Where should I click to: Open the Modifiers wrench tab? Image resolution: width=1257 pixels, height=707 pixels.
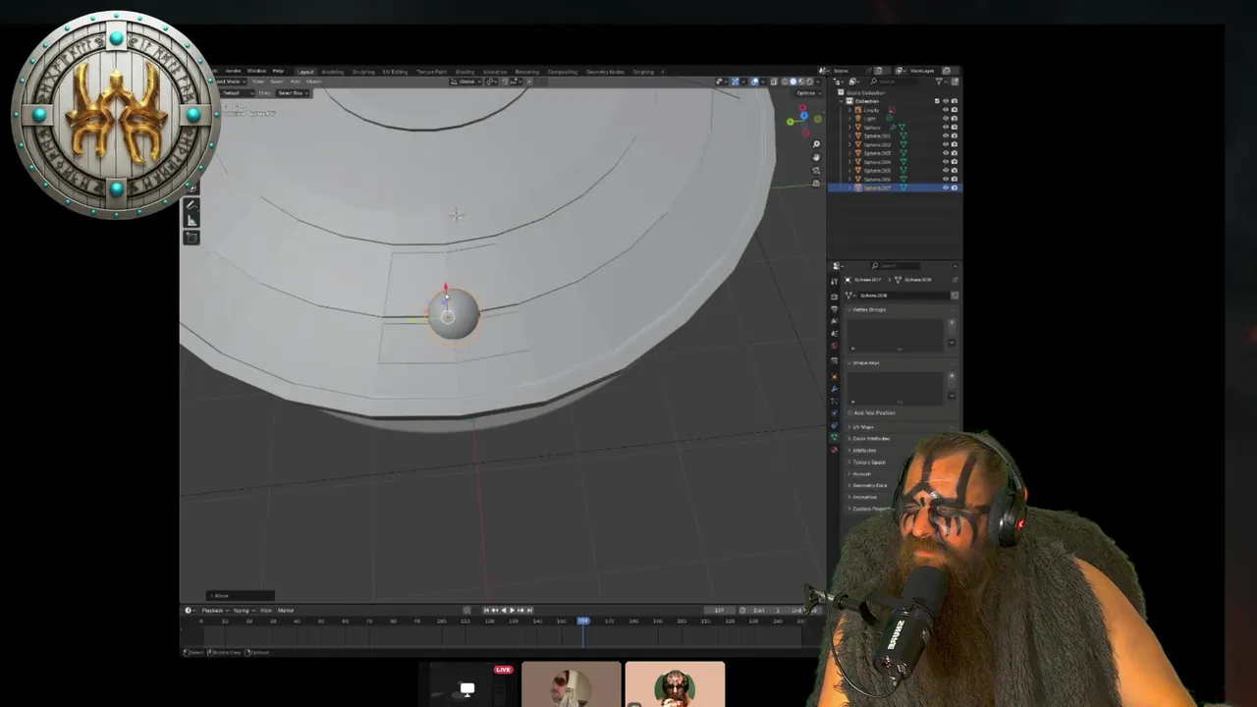pos(834,389)
